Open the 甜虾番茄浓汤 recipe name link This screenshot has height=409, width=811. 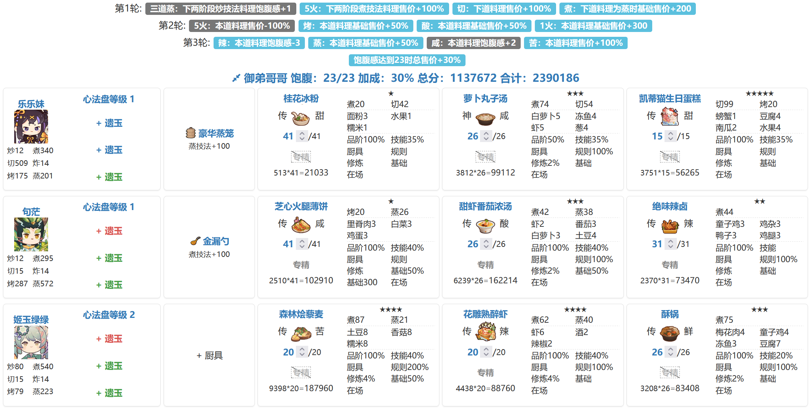click(485, 206)
